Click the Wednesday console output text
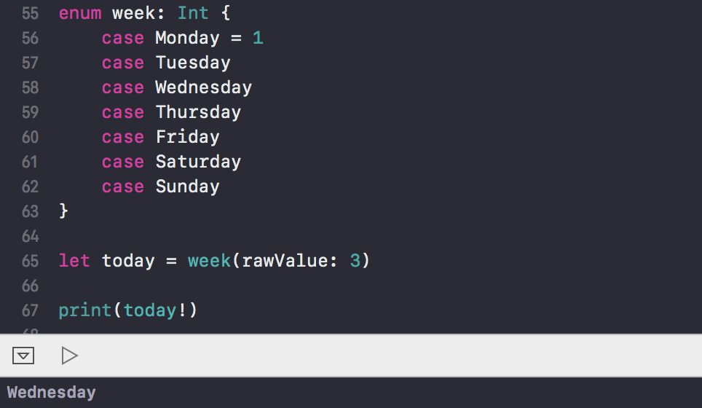 52,393
